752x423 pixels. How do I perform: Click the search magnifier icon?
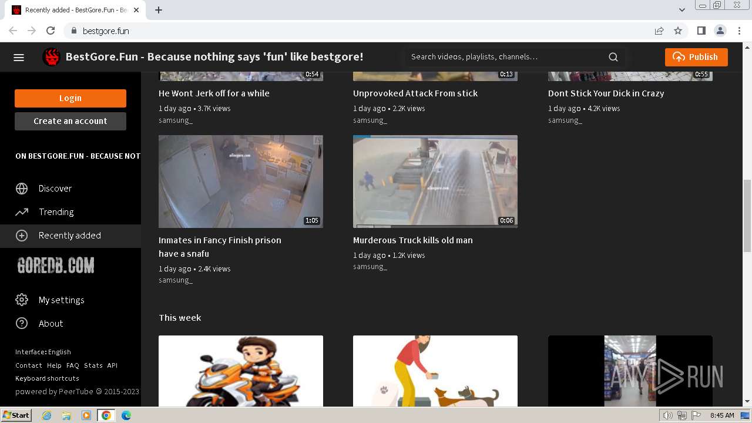click(613, 57)
